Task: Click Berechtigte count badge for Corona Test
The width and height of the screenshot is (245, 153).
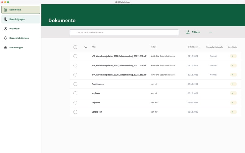Action: (233, 112)
